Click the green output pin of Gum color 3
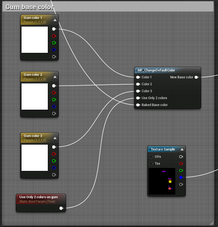The image size is (218, 227). (x=54, y=161)
